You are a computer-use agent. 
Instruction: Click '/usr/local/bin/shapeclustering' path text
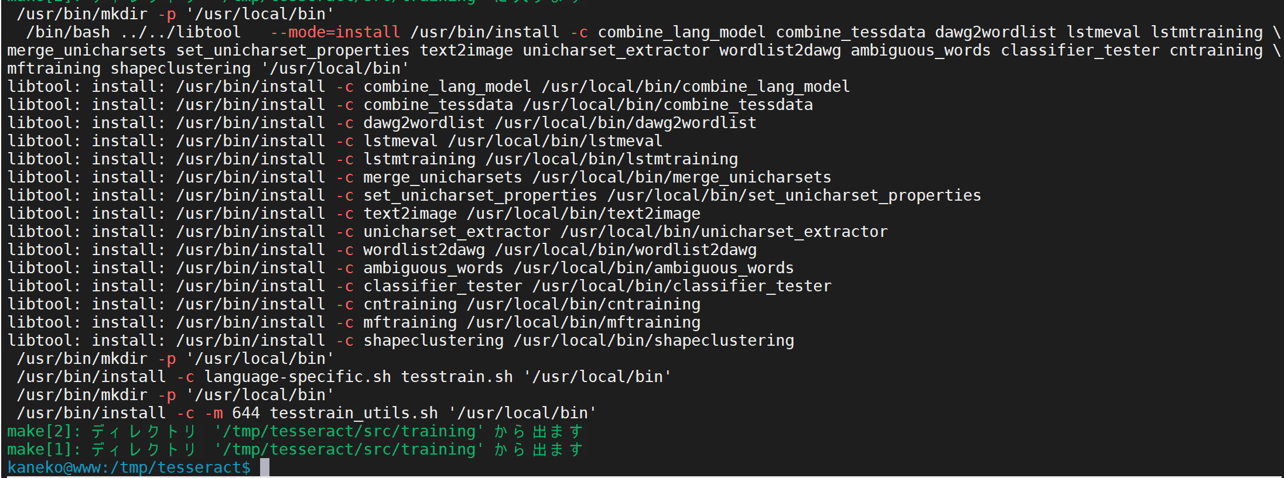coord(654,341)
